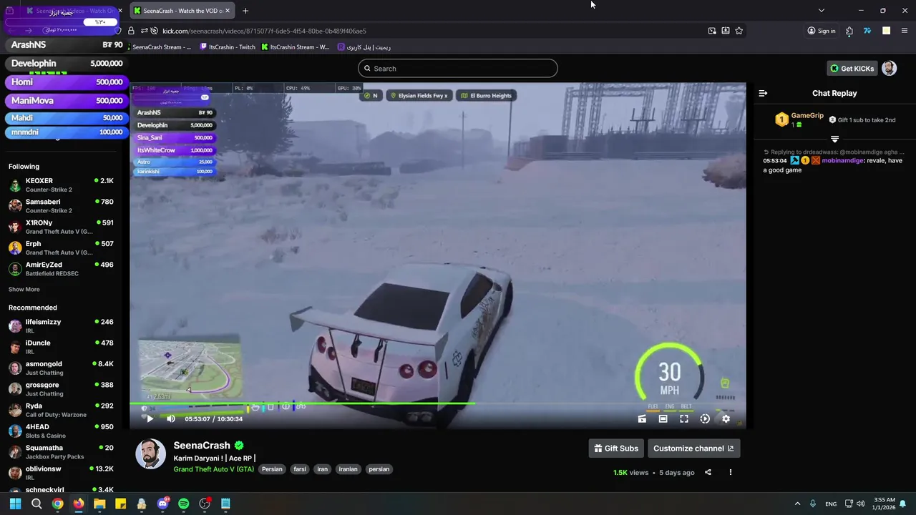Open 4HEAD Slots & Casino channel

coord(63,431)
